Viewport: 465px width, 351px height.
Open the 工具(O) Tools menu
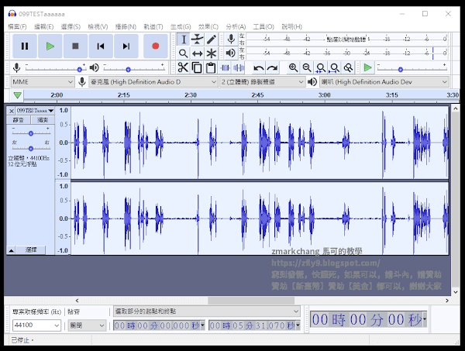click(x=263, y=26)
